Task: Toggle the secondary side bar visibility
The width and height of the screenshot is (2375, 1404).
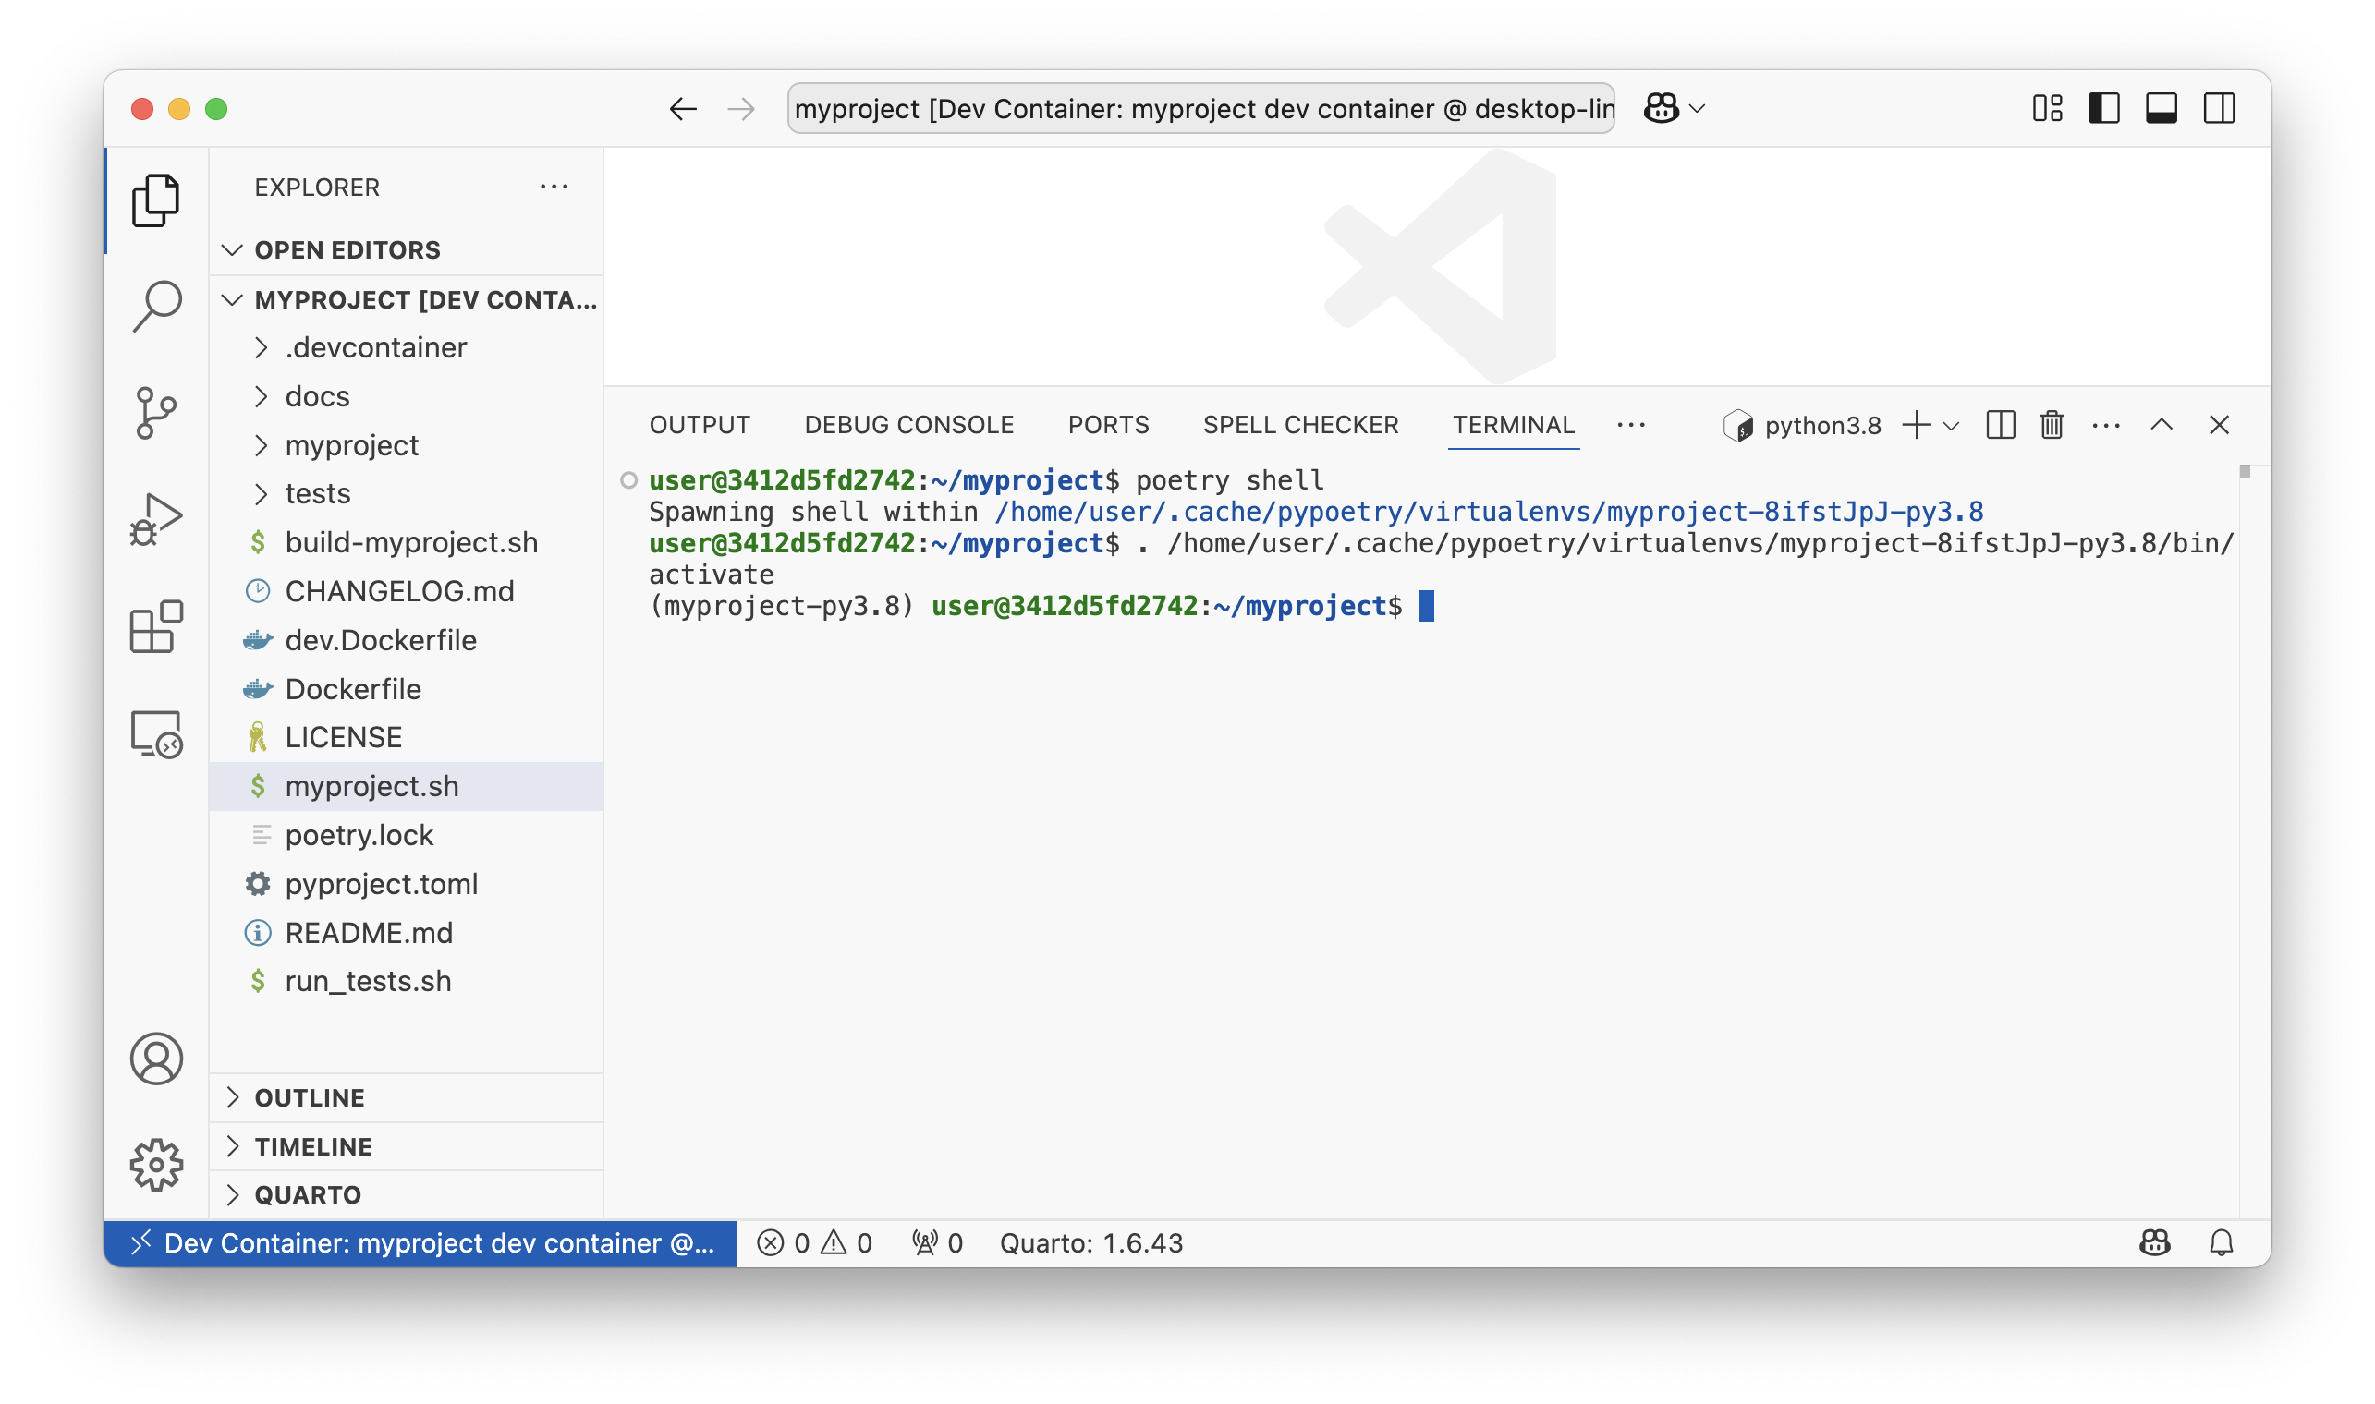Action: pos(2219,109)
